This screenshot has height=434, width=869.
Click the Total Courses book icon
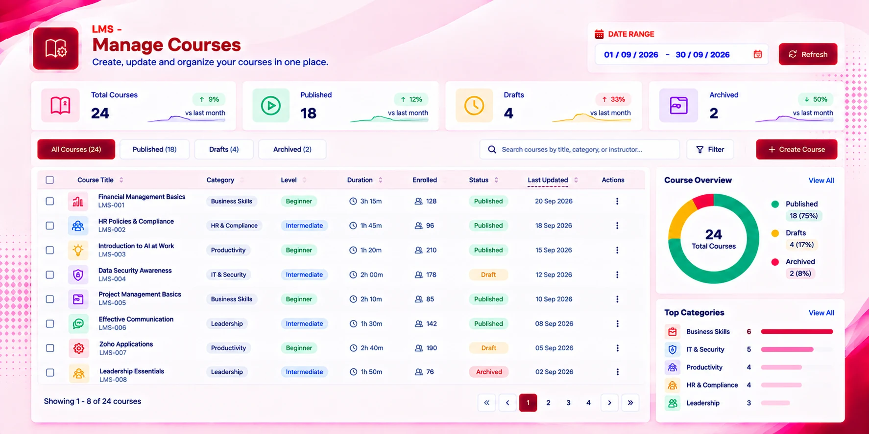(x=60, y=105)
